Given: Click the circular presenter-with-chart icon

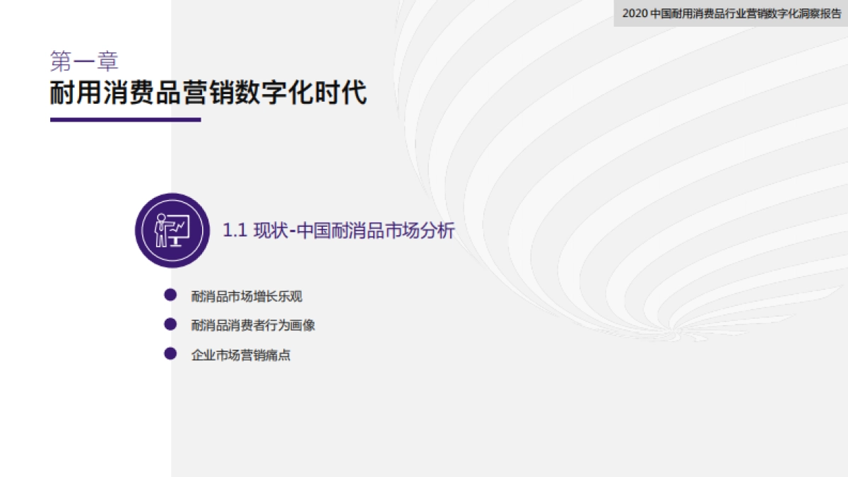Looking at the screenshot, I should pyautogui.click(x=172, y=231).
